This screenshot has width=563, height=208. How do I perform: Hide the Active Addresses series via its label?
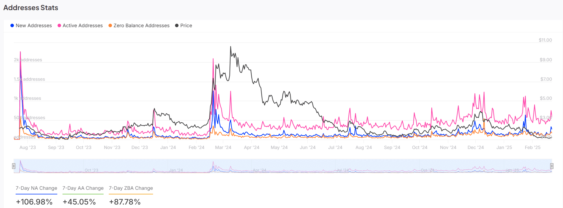click(x=82, y=25)
